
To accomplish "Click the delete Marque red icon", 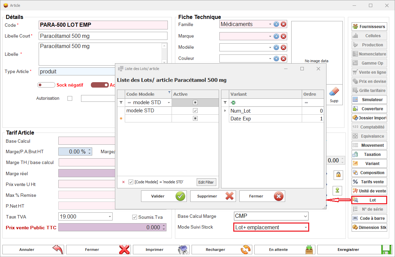I will pyautogui.click(x=283, y=36).
